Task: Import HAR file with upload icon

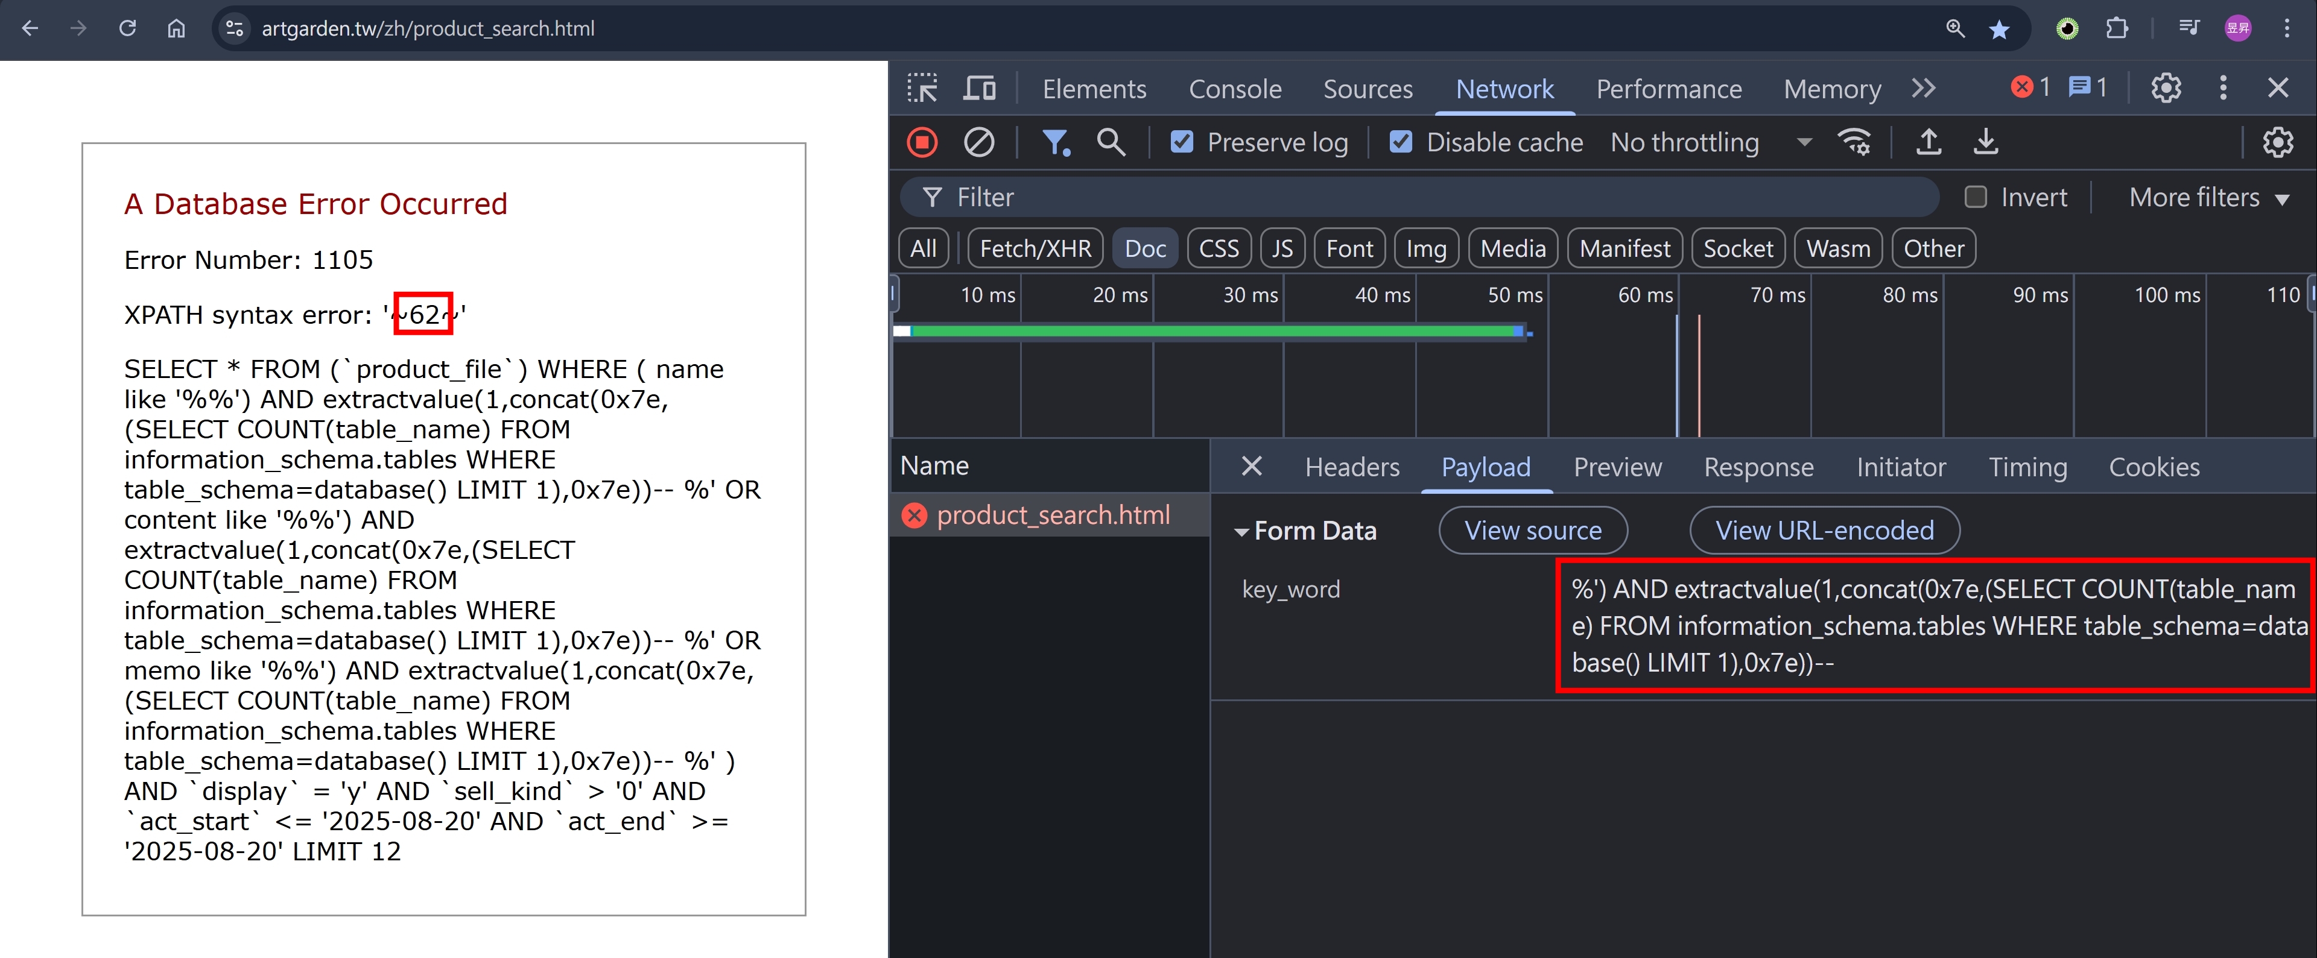Action: pyautogui.click(x=1929, y=142)
